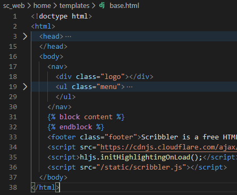Click line number 2

click(15, 26)
